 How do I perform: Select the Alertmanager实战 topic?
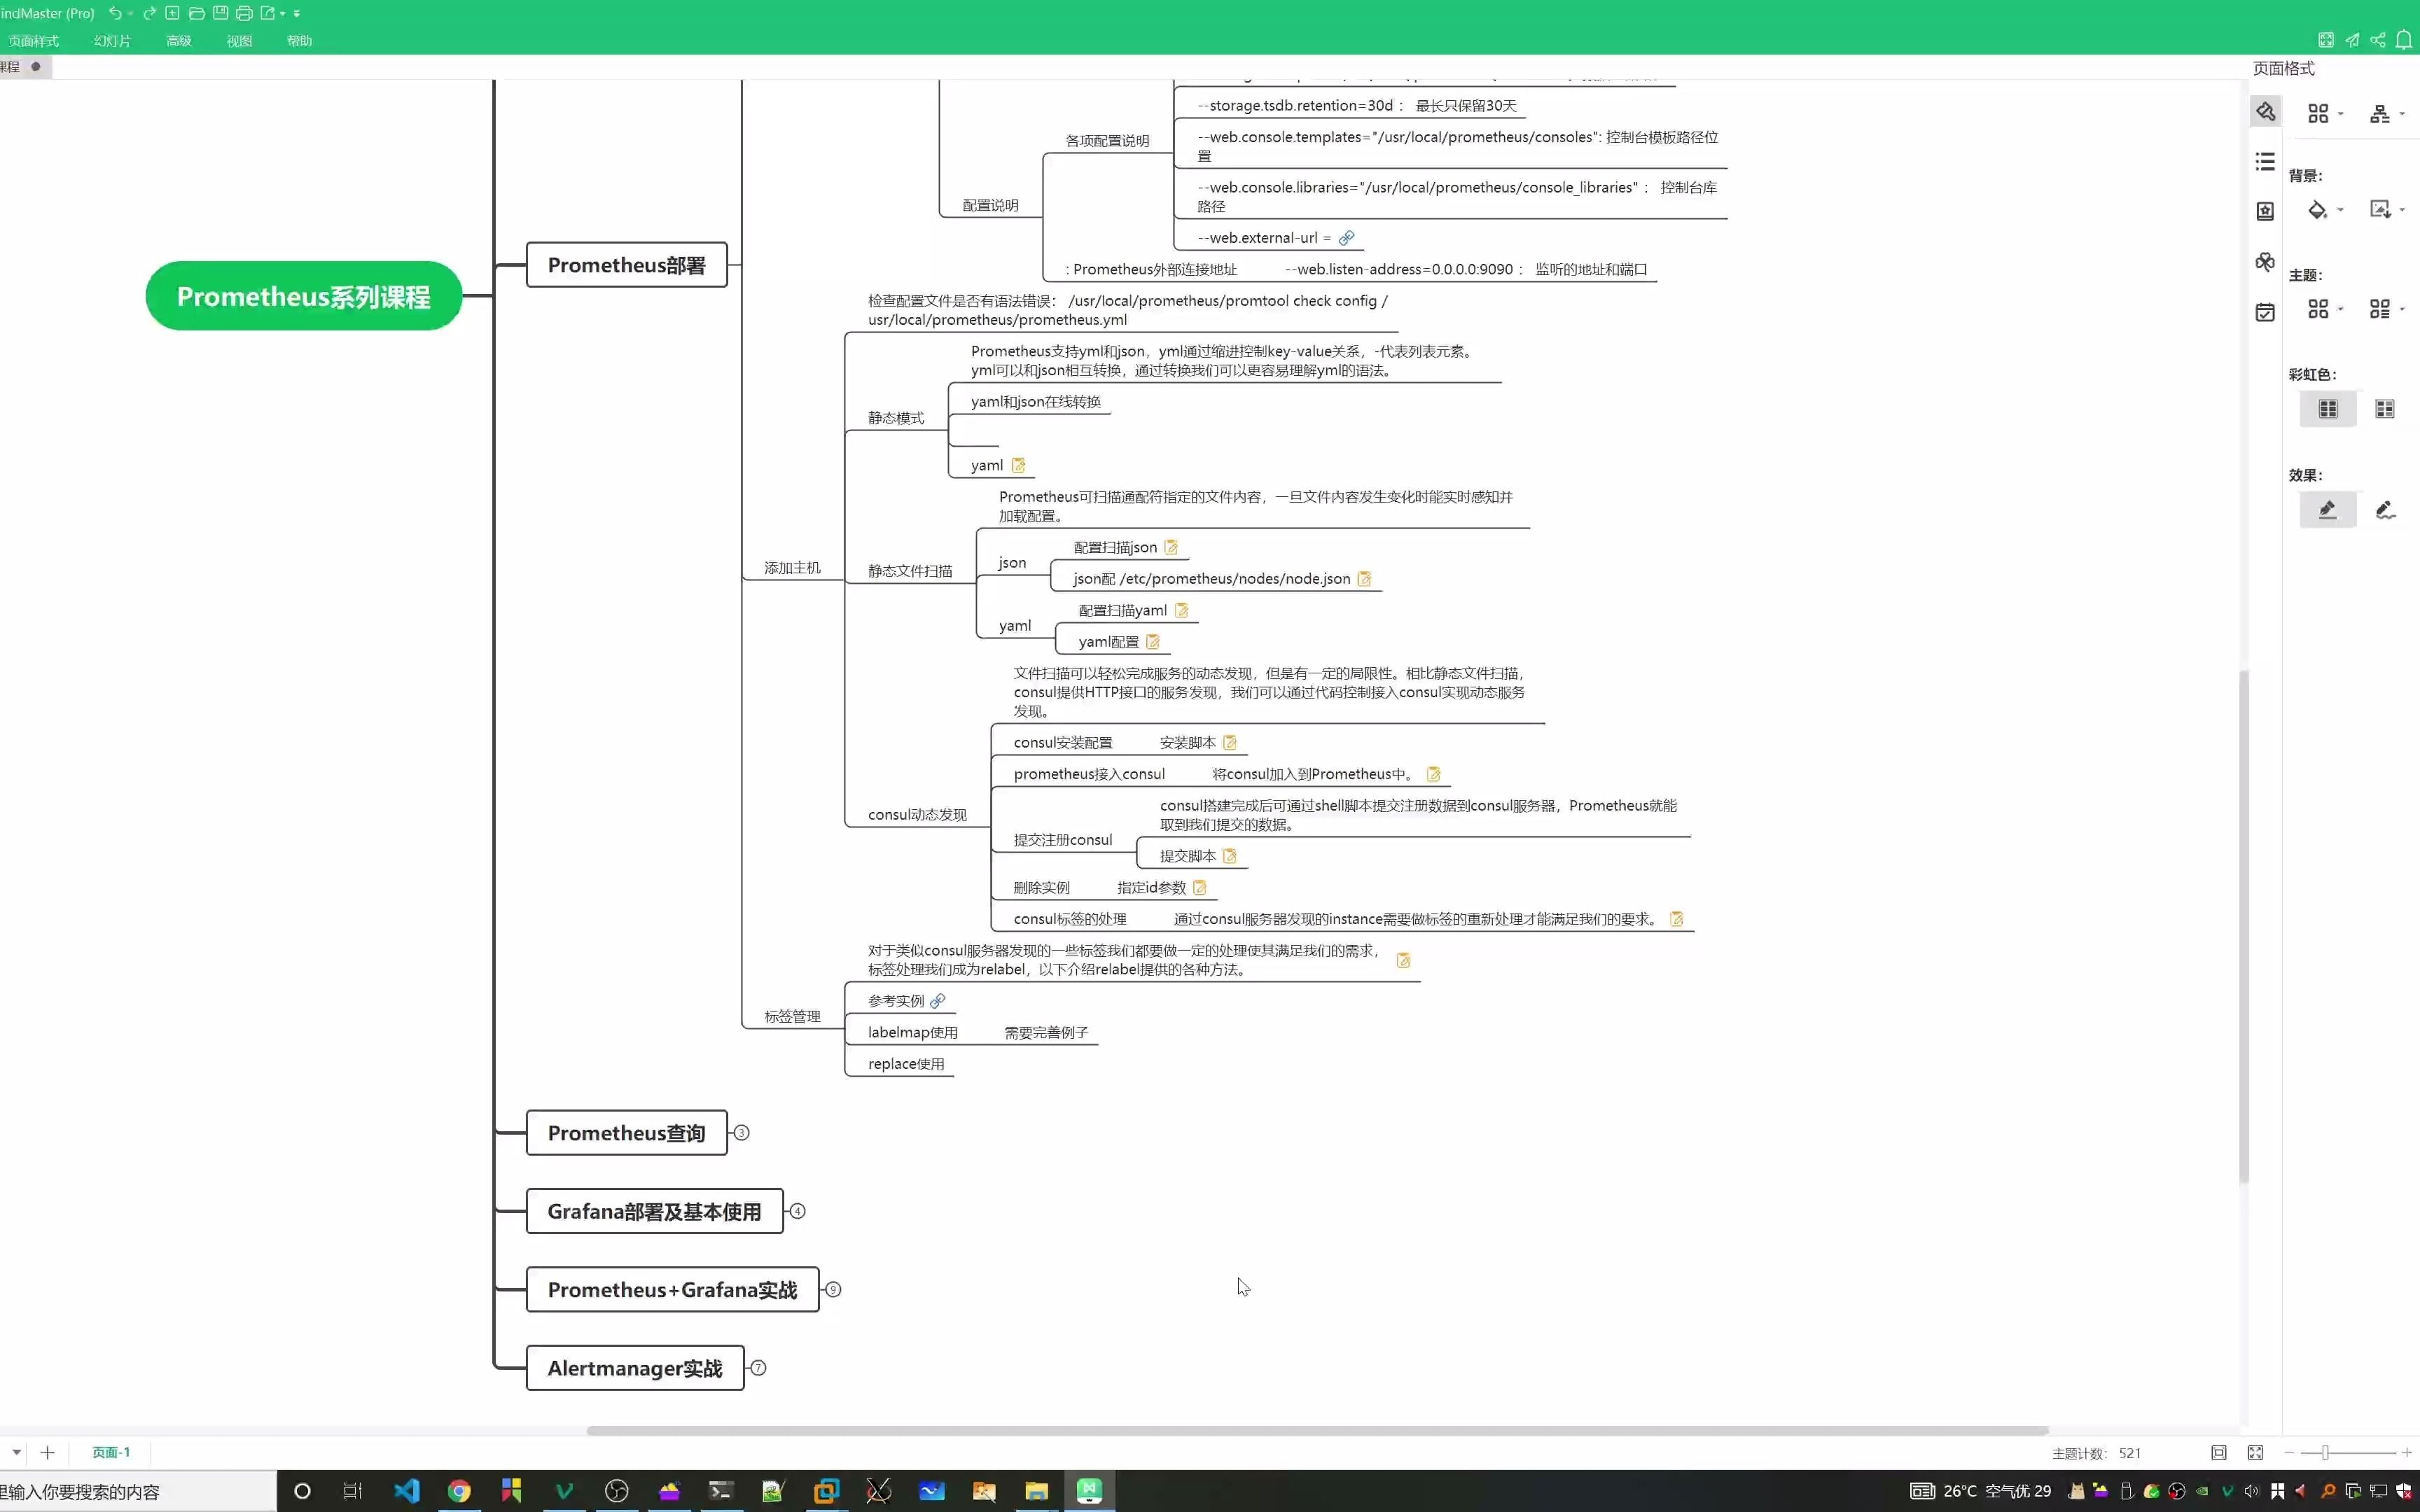635,1368
